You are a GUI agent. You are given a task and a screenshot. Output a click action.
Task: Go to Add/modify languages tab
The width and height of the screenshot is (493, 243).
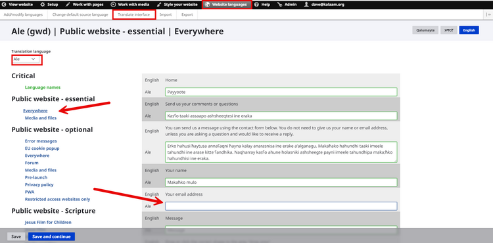[x=24, y=14]
